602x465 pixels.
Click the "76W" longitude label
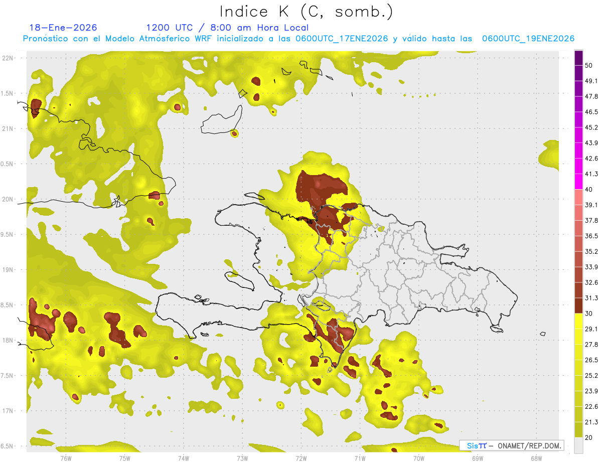[x=66, y=458]
